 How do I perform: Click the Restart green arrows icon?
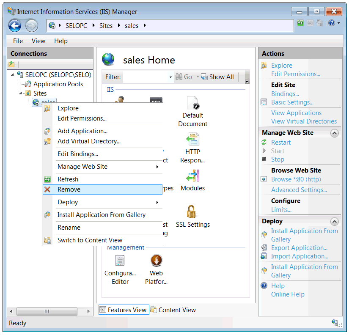264,142
